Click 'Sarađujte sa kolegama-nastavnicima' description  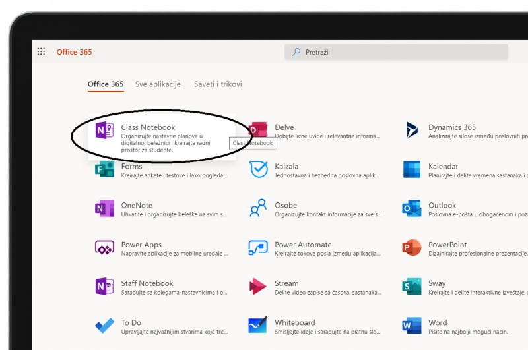point(174,293)
